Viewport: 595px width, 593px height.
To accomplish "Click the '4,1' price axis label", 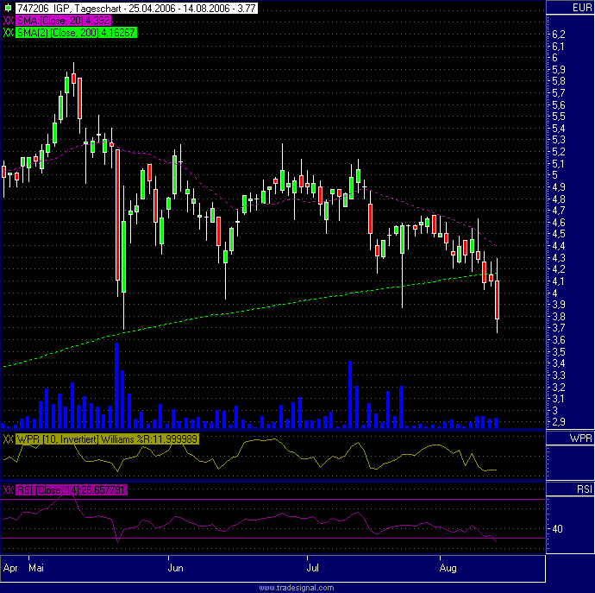I will [559, 281].
